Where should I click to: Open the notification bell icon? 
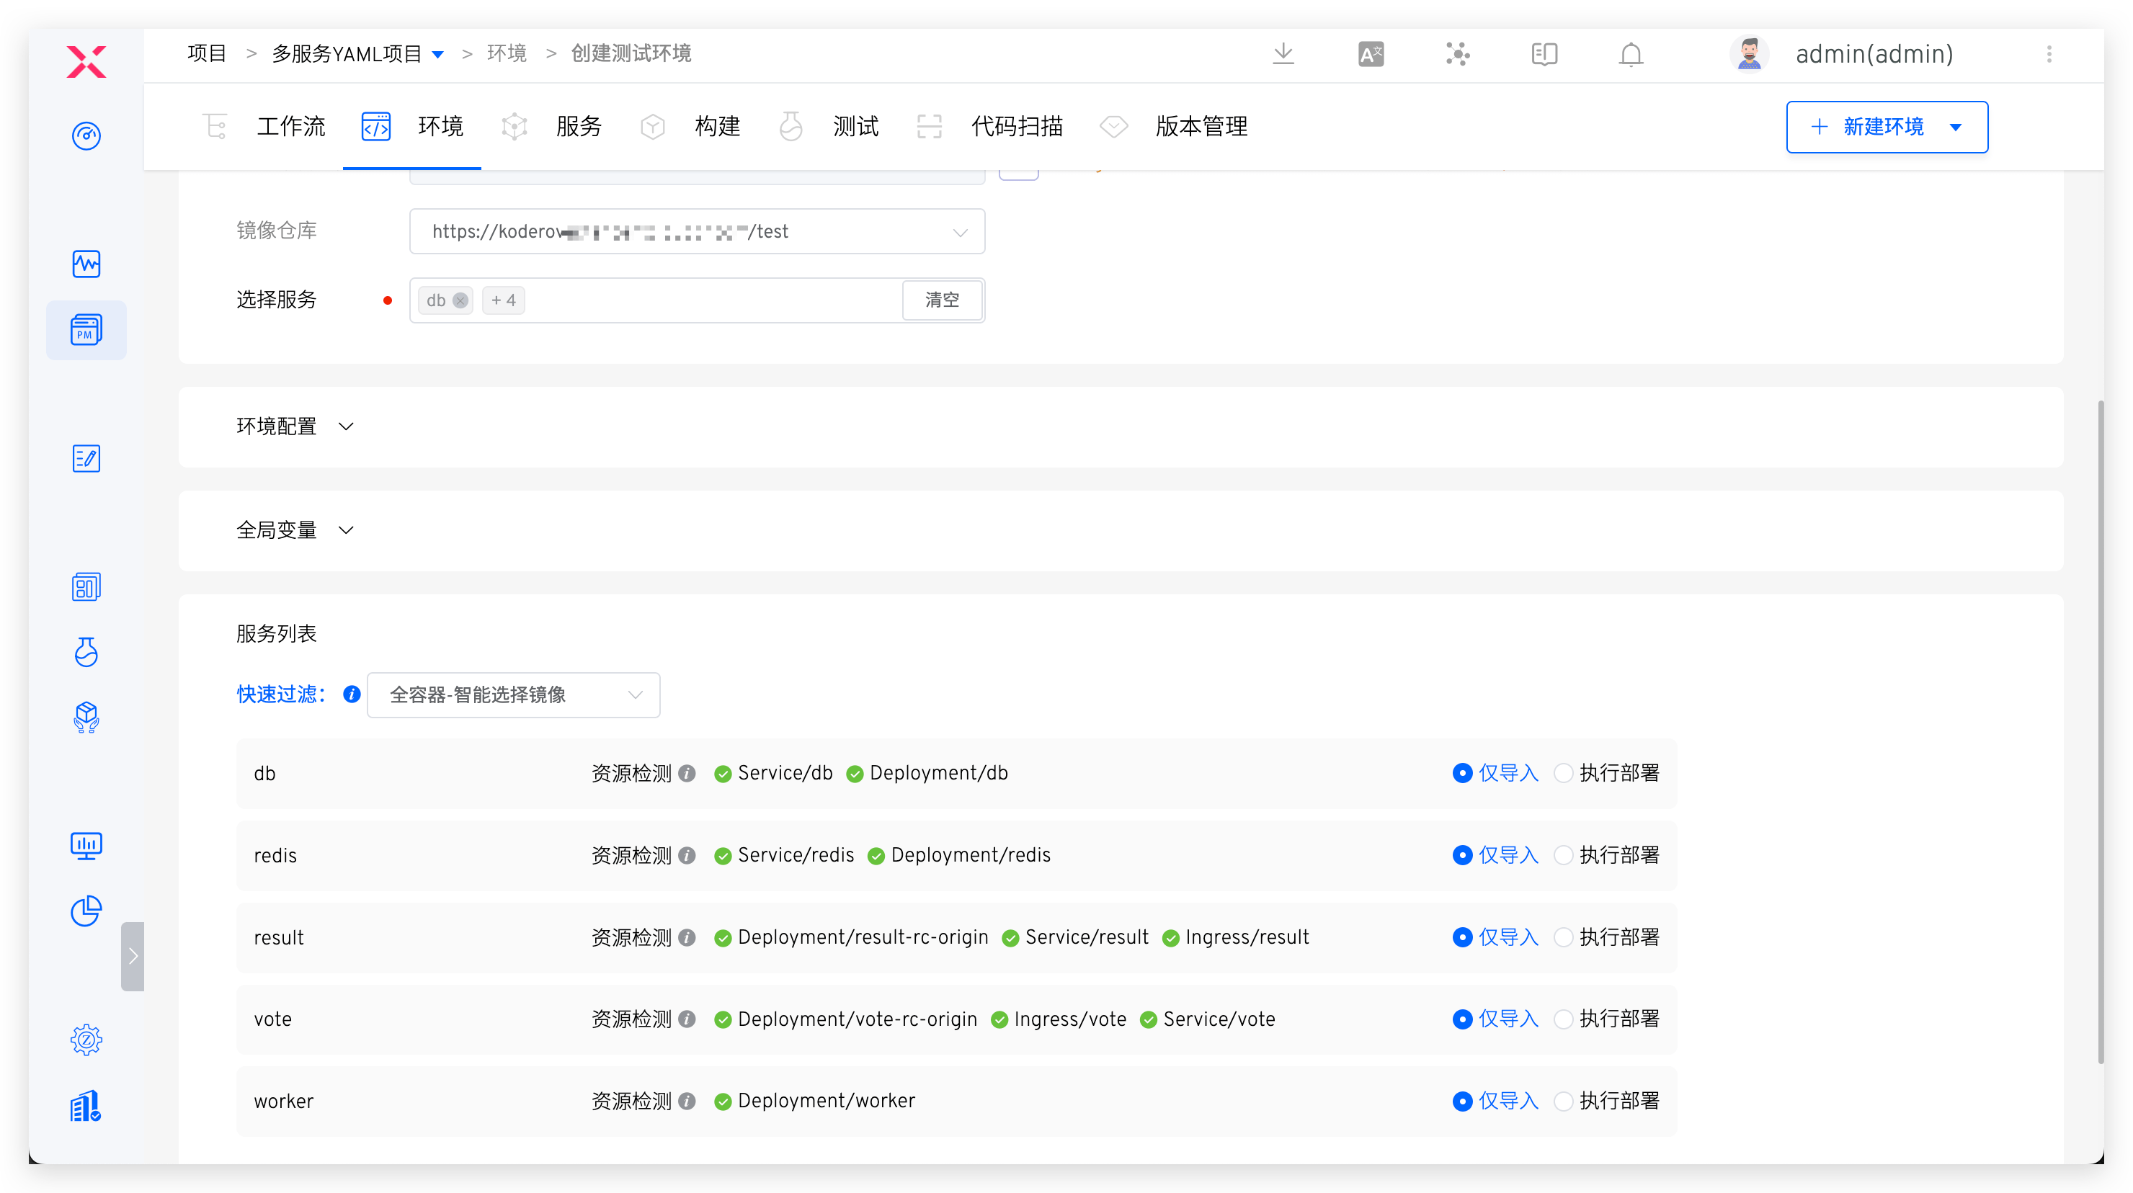coord(1631,54)
